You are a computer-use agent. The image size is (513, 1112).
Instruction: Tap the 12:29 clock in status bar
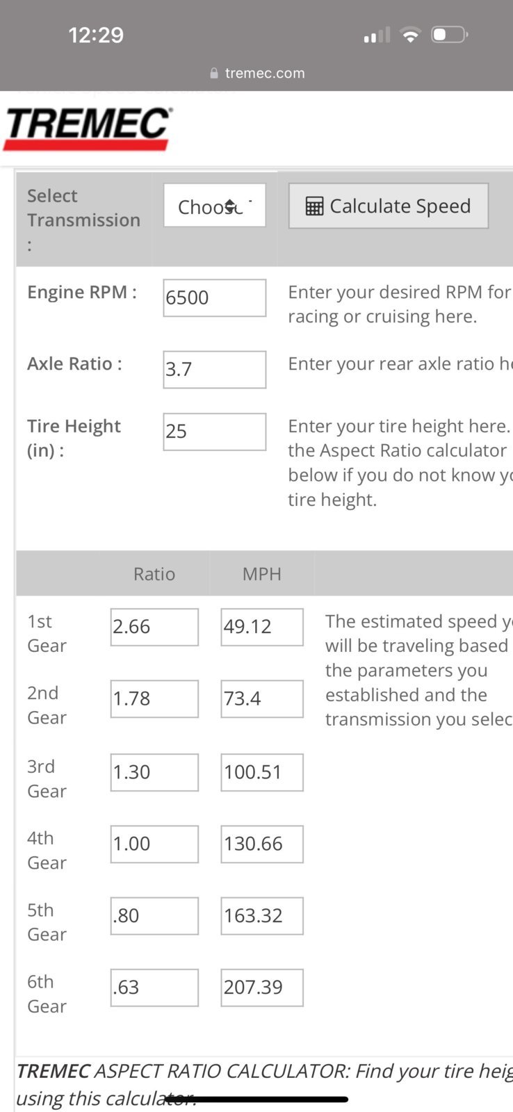coord(96,35)
